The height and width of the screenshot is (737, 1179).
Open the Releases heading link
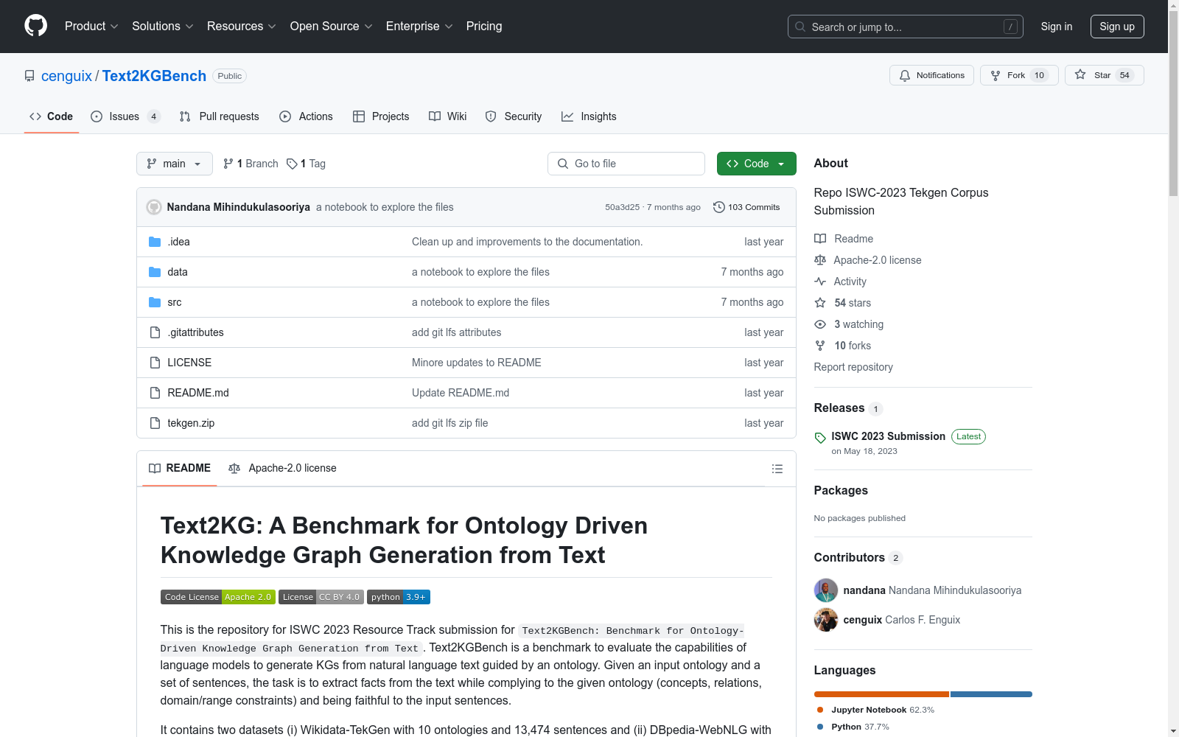point(839,408)
